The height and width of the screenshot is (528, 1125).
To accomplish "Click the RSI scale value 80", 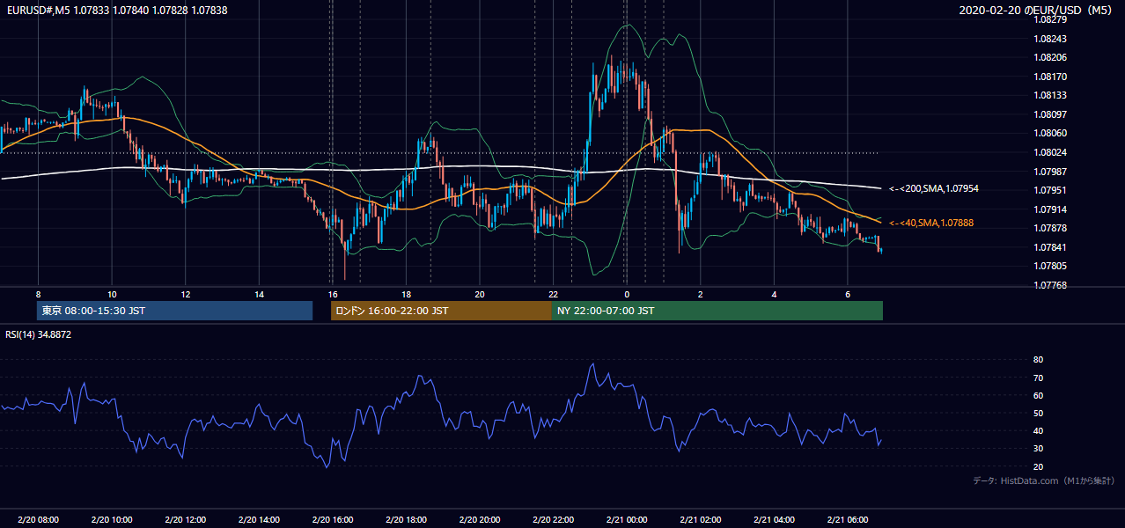I will [1038, 360].
